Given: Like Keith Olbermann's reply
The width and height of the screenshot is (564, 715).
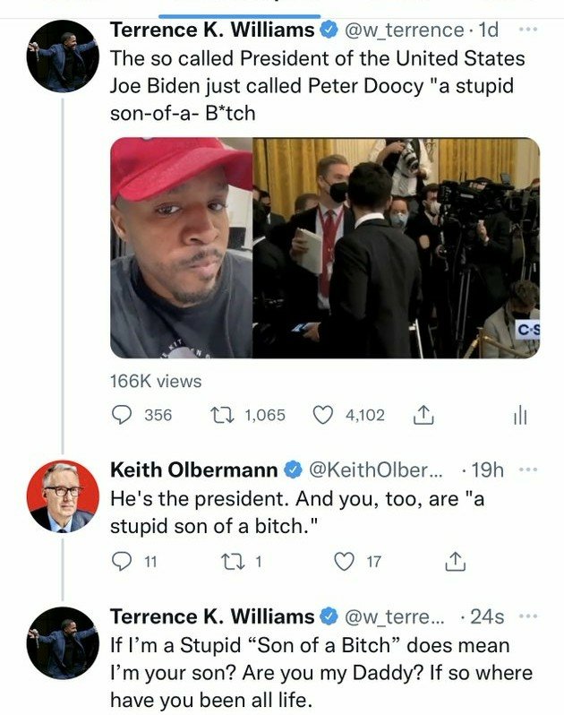Looking at the screenshot, I should click(345, 561).
